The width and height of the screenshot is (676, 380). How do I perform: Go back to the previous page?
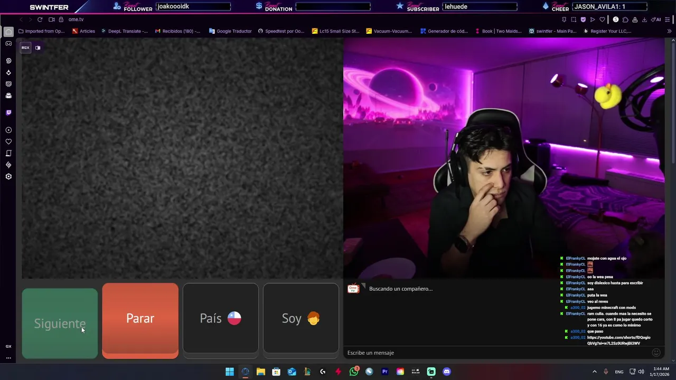tap(21, 20)
